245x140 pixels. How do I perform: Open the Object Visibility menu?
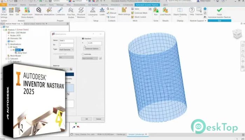tap(180, 12)
